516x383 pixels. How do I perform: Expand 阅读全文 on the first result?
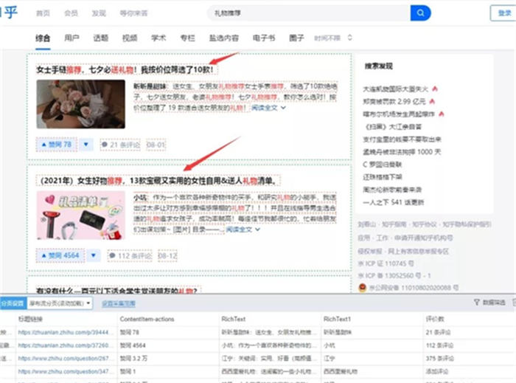[268, 108]
